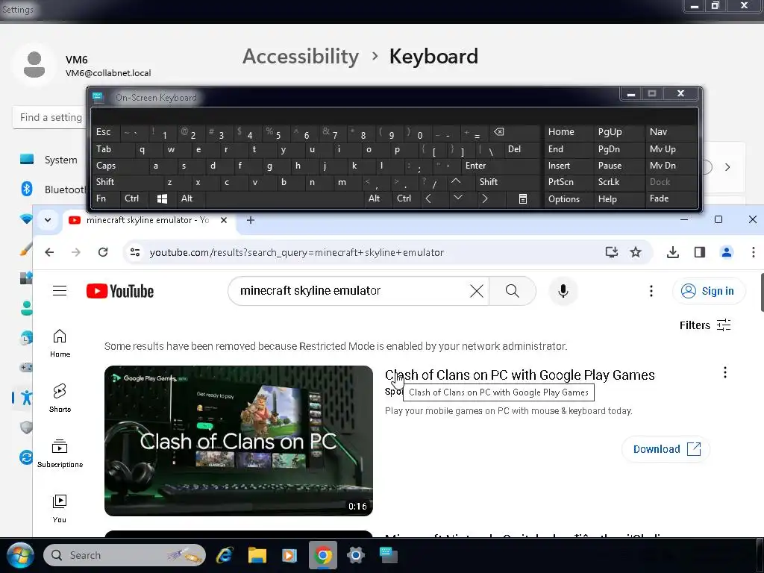Open YouTube settings three-dot menu
Viewport: 764px width, 573px height.
click(x=651, y=291)
